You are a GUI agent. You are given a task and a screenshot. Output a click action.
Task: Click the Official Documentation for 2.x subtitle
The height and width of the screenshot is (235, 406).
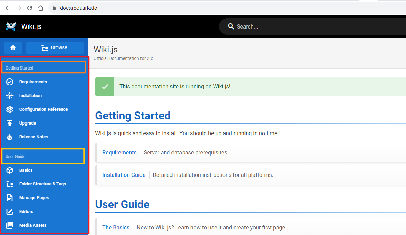[123, 58]
